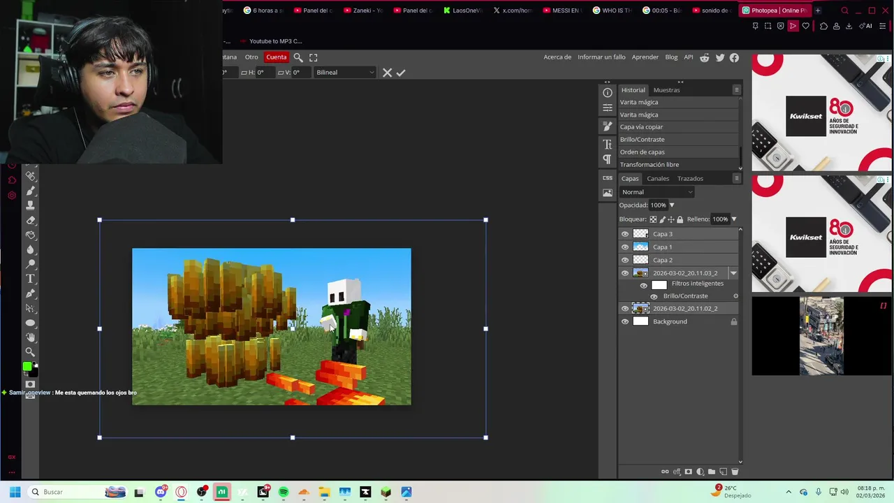Viewport: 894px width, 503px height.
Task: Switch to the Canales tab
Action: tap(658, 179)
